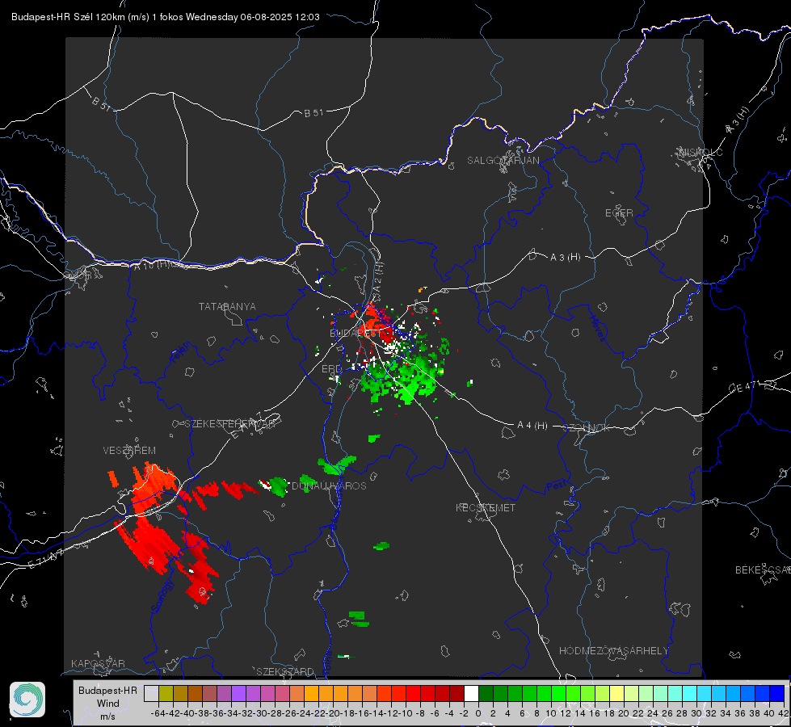The height and width of the screenshot is (727, 791).
Task: Select the DUNAÚJVÁROS city label
Action: point(329,485)
